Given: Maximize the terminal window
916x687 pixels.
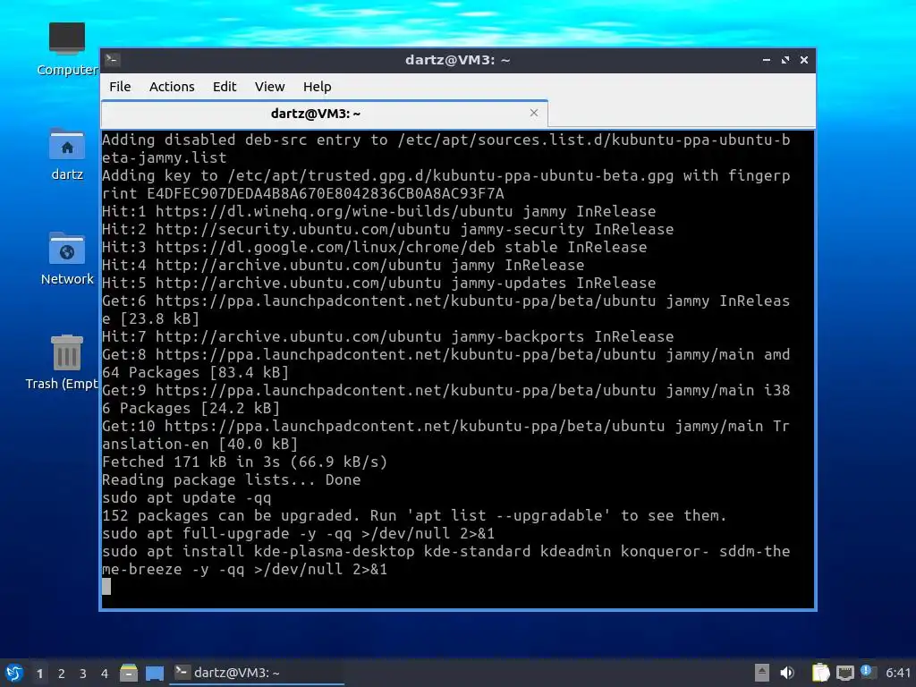Looking at the screenshot, I should click(x=785, y=60).
